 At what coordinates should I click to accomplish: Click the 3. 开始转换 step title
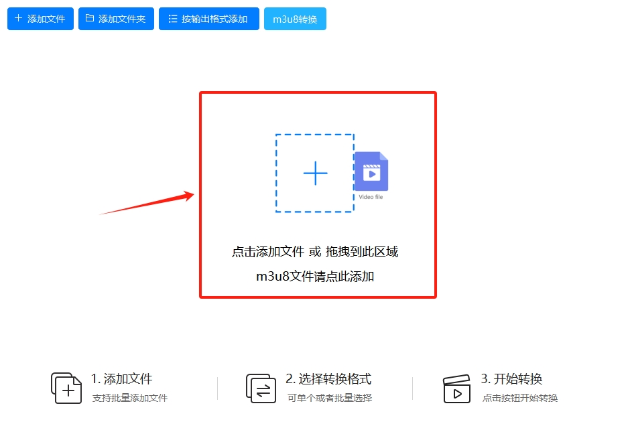[511, 378]
